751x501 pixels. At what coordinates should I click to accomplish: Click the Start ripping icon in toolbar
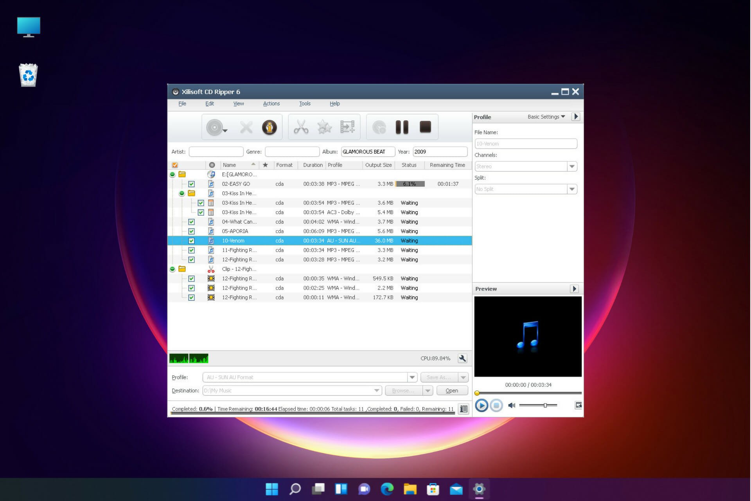tap(379, 127)
